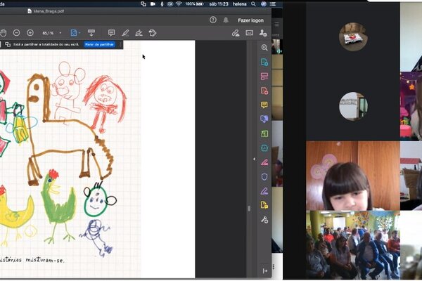Expand tools pane using bottom arrow icon
Viewport: 422px width, 281px height.
(265, 270)
